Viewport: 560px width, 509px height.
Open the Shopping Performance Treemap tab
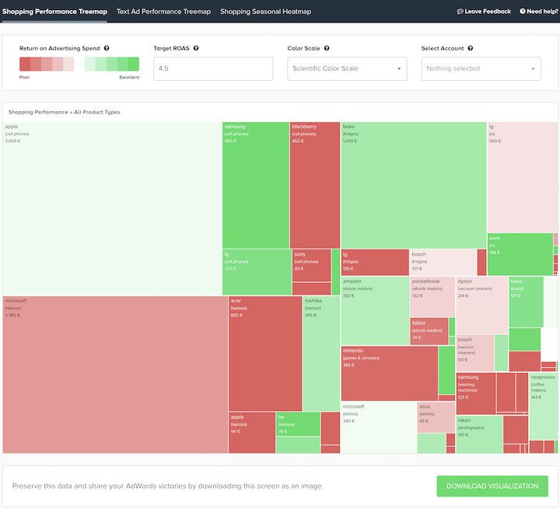54,12
